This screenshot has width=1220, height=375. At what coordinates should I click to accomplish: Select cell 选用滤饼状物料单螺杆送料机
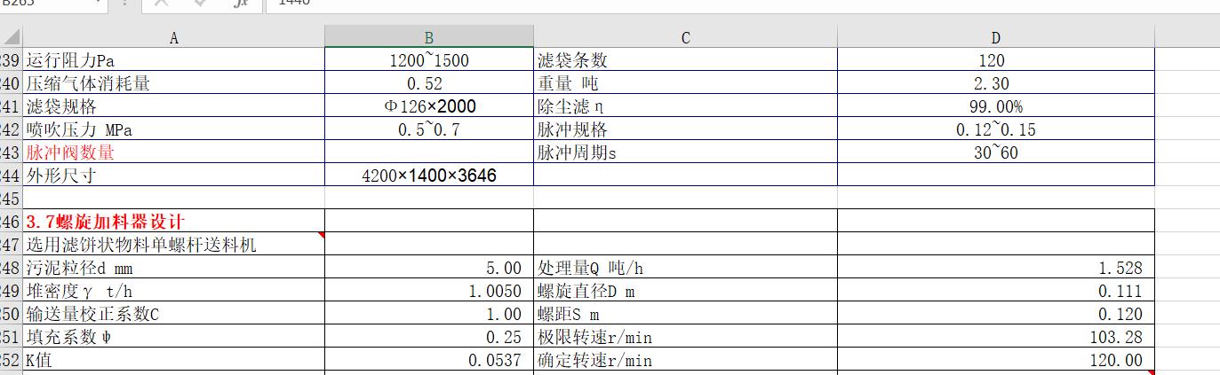(x=173, y=244)
